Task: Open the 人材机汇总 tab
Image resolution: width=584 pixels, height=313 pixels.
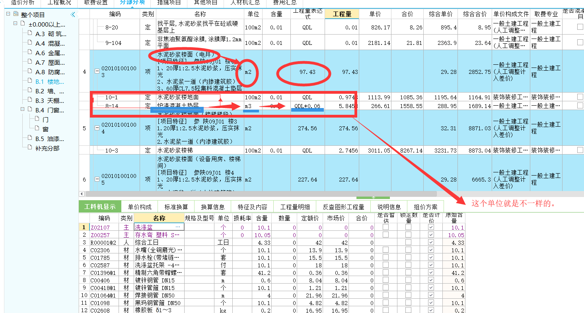Action: [x=245, y=2]
